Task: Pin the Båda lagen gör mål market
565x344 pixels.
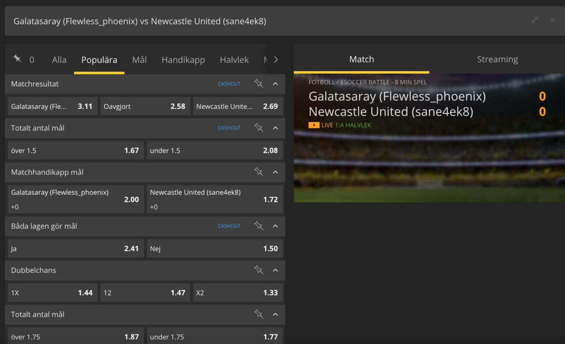Action: tap(259, 226)
